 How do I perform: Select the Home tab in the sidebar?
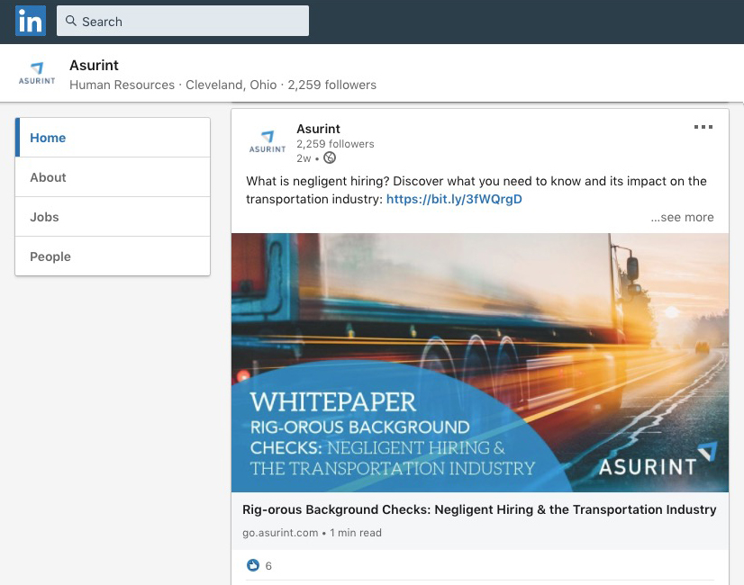pos(113,138)
